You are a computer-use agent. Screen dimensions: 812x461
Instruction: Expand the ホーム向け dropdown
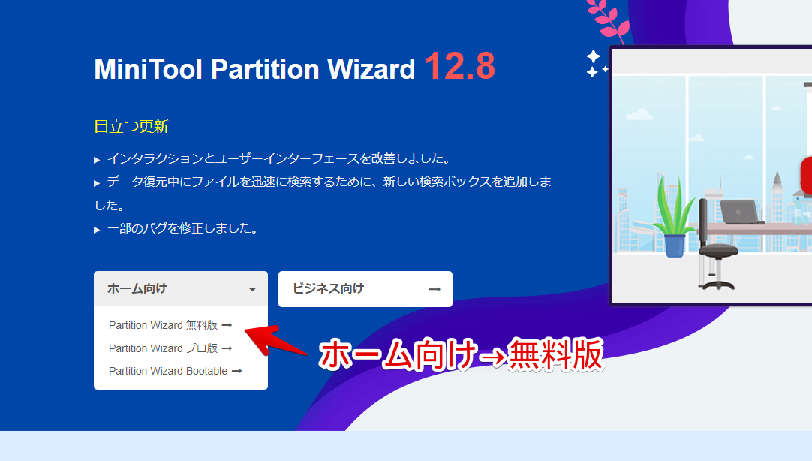point(181,288)
